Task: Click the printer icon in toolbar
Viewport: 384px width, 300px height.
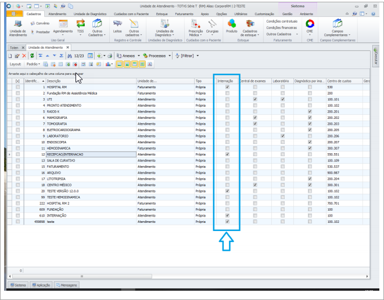Action: coord(110,56)
